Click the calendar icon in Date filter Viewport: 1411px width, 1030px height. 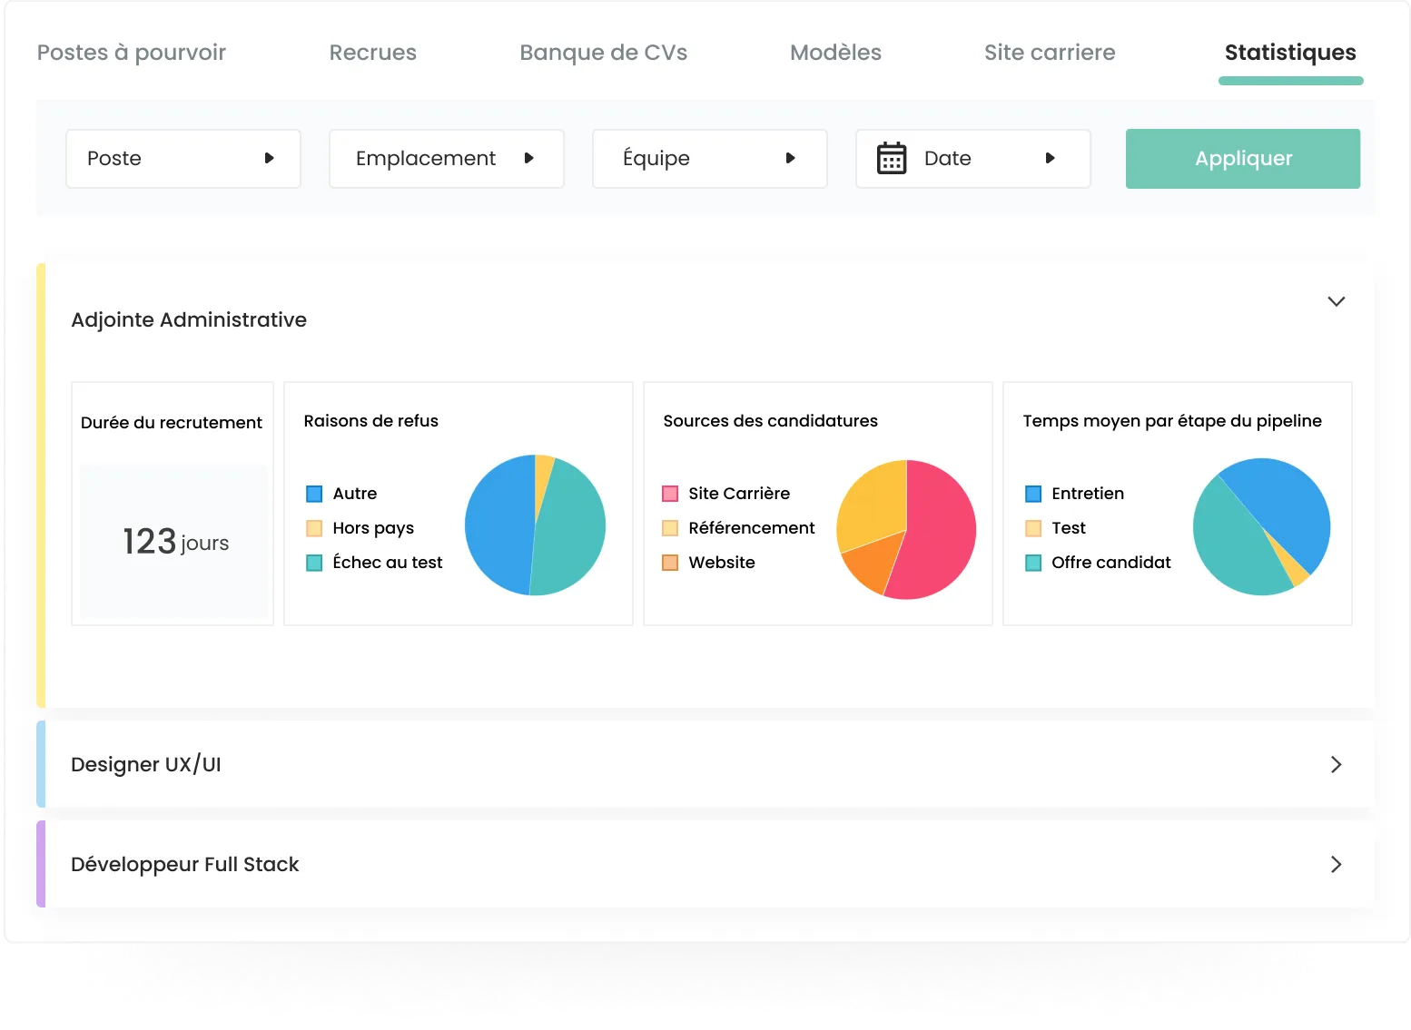tap(892, 158)
